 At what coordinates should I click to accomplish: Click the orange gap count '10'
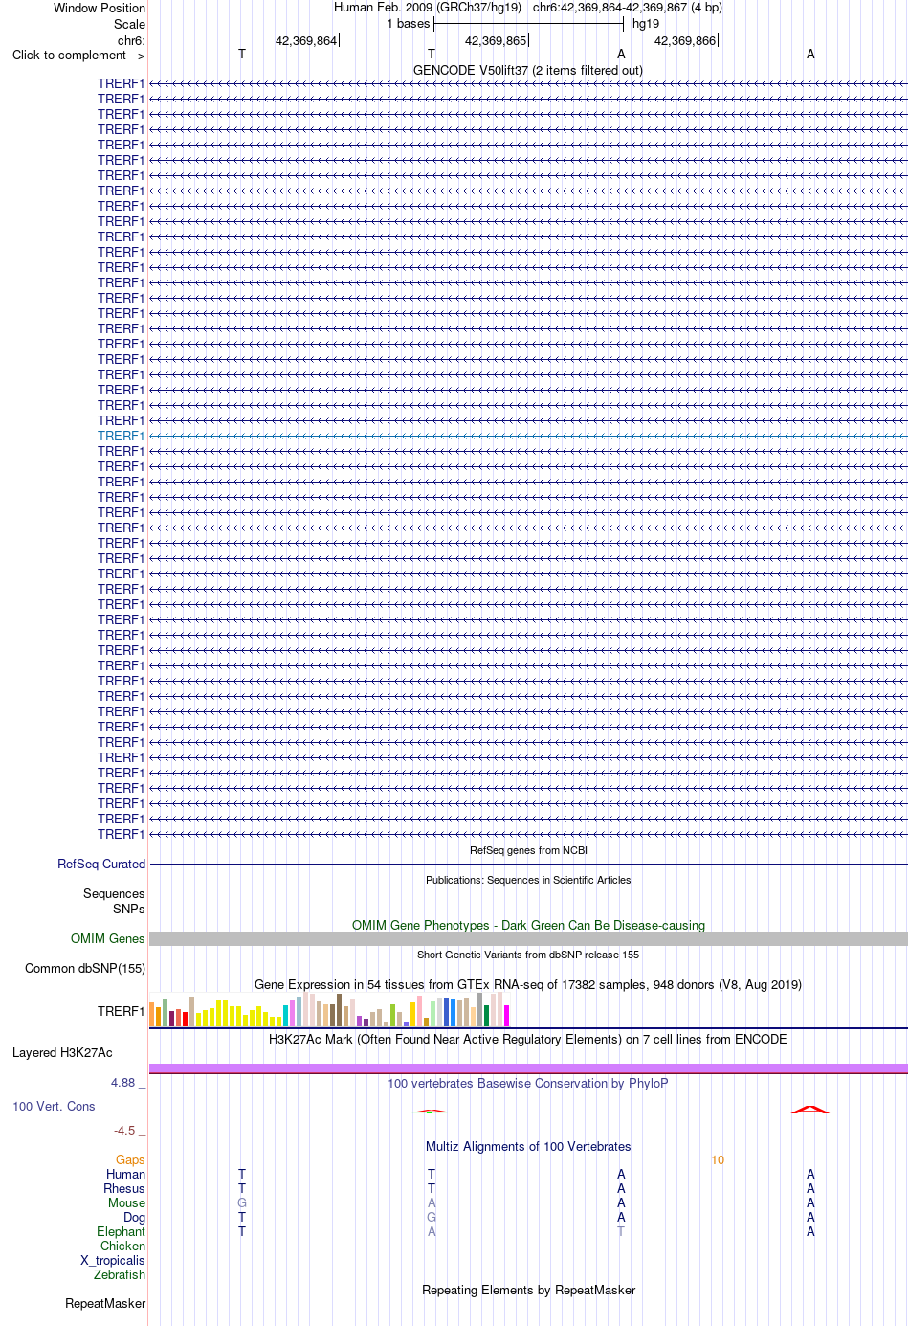click(x=718, y=1159)
